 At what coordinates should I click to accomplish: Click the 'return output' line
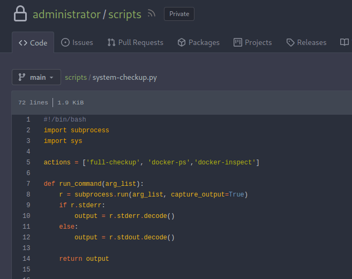[84, 259]
